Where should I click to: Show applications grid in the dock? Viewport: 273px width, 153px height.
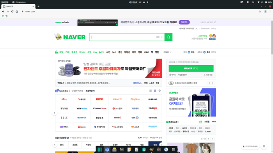pyautogui.click(x=174, y=150)
